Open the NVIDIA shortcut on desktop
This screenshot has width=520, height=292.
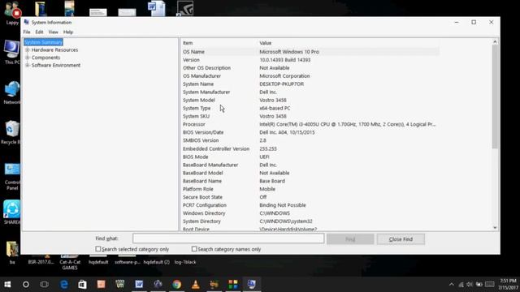(x=185, y=8)
